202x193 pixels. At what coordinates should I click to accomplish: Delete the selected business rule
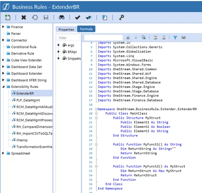coord(24,17)
